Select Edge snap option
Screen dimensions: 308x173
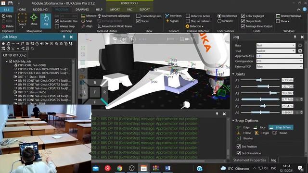coord(243,127)
